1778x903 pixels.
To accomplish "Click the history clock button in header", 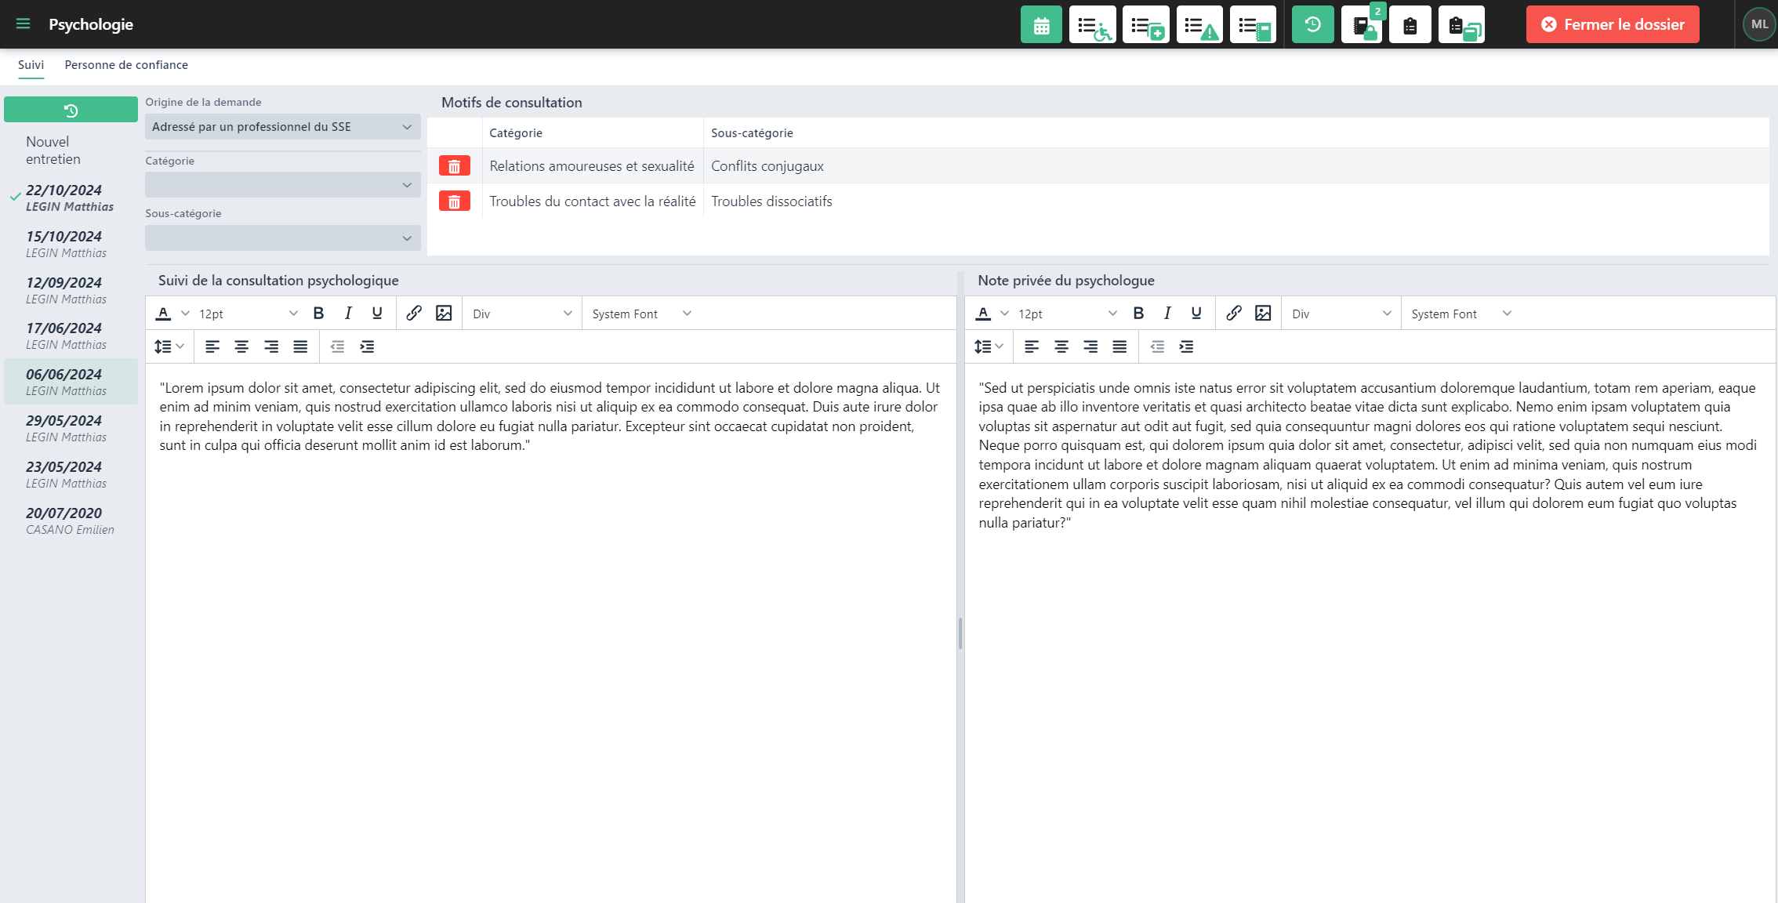I will pos(1312,25).
